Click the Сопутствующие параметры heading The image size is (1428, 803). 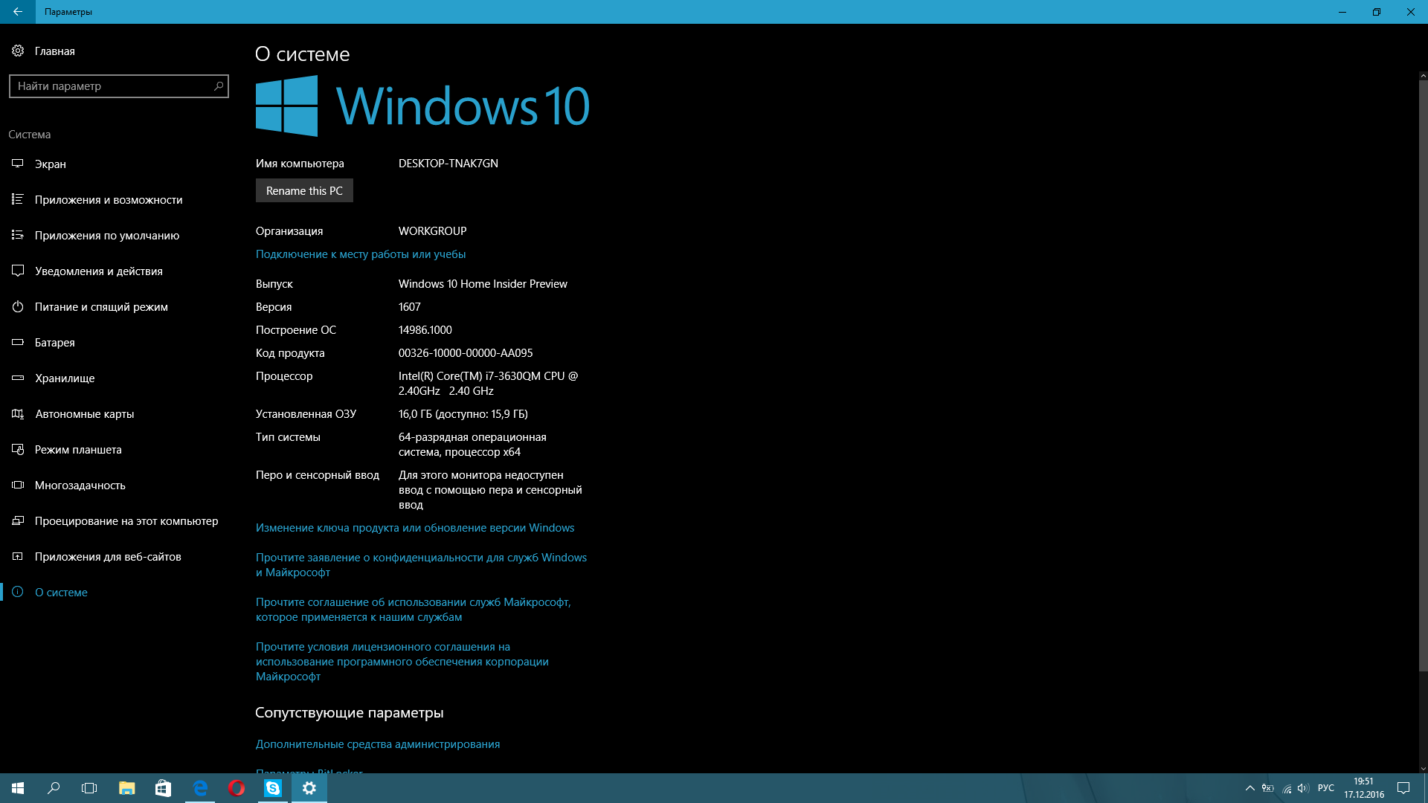tap(350, 713)
